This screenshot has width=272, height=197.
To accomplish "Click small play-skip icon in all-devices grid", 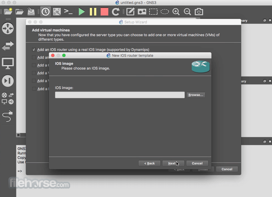I will pyautogui.click(x=11, y=102).
